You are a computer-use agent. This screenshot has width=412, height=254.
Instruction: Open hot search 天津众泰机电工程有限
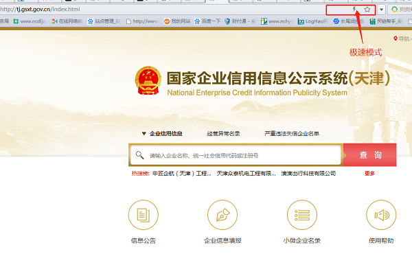coord(247,174)
